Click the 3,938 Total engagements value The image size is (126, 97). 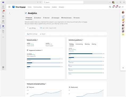[29, 54]
